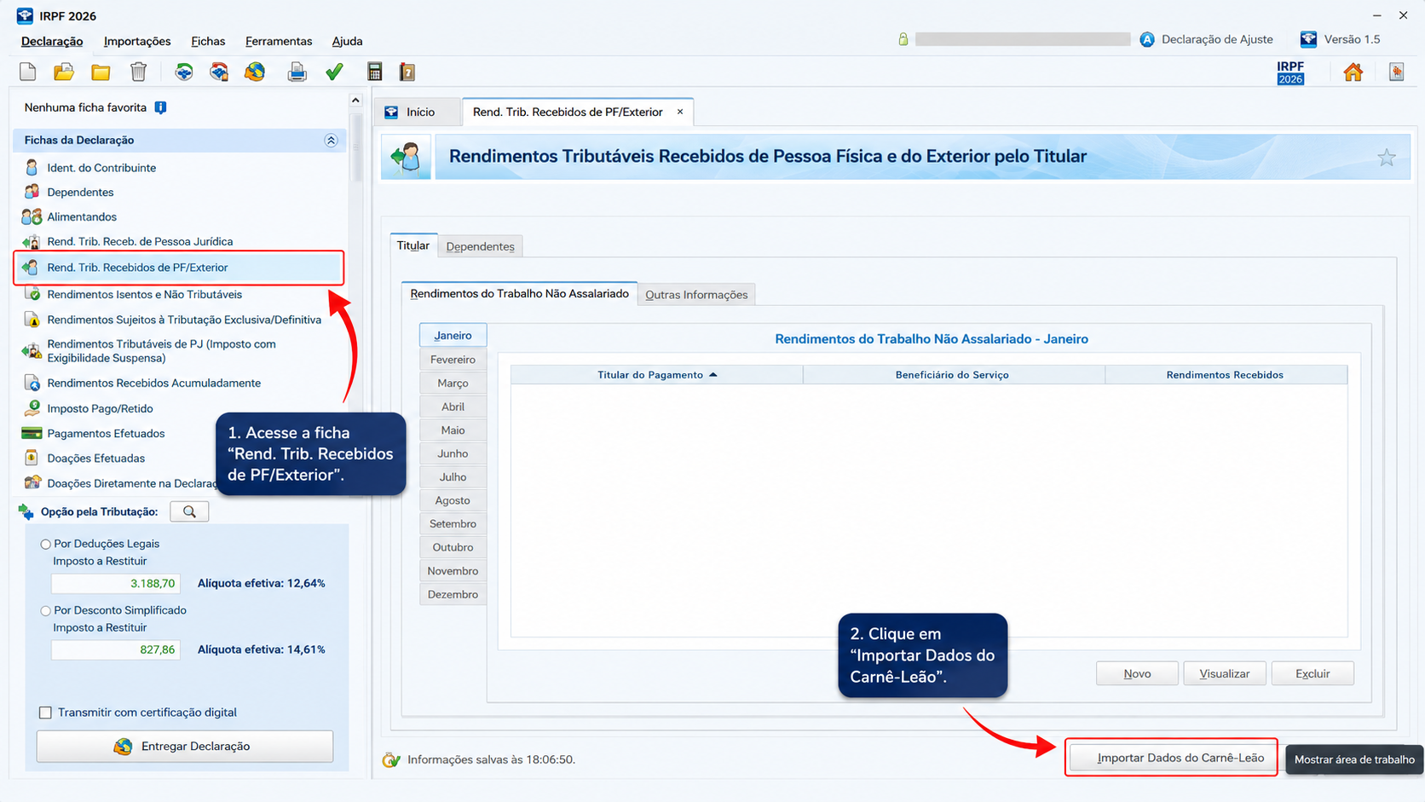Screen dimensions: 1425x802
Task: Click the header icon of Rendimentos Tributáveis
Action: [407, 157]
